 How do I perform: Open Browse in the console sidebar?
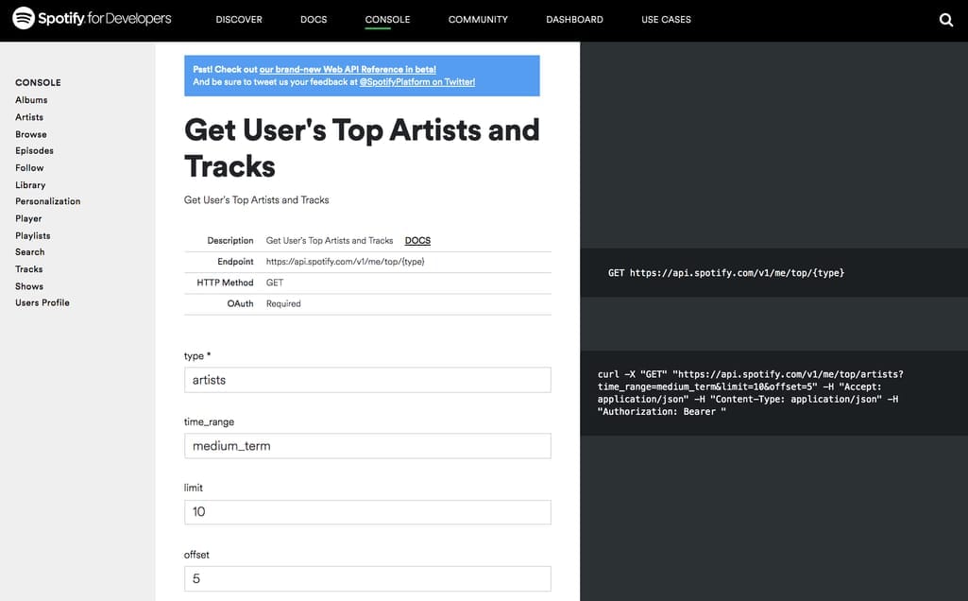[x=31, y=134]
